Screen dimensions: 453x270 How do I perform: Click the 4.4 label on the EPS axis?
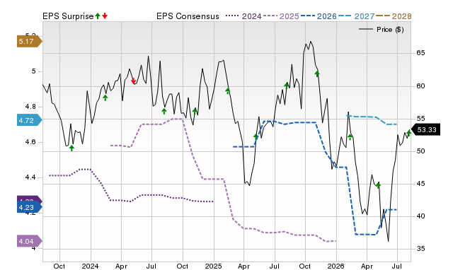pos(30,177)
